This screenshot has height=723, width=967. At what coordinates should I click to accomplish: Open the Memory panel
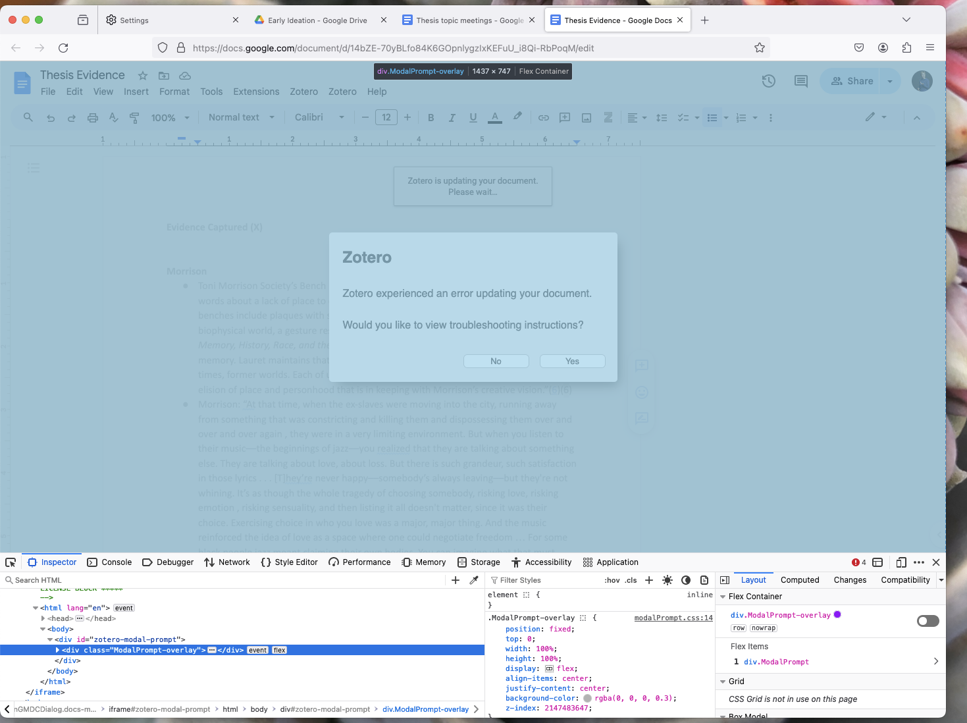click(424, 562)
